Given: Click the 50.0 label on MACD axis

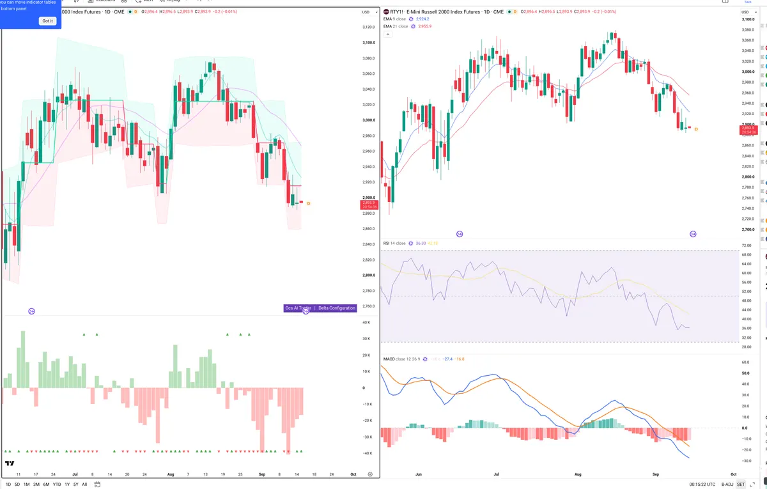Looking at the screenshot, I should click(745, 373).
